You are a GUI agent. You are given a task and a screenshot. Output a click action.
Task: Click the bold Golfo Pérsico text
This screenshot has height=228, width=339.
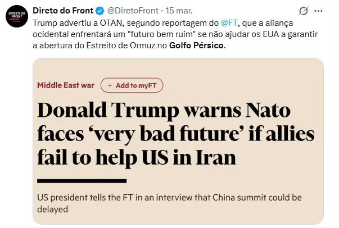(x=197, y=45)
